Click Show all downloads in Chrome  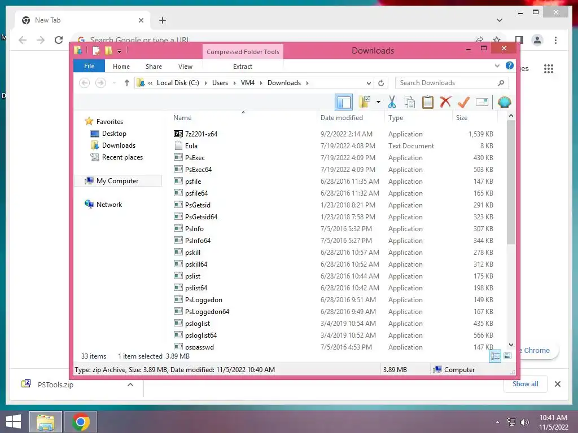526,384
